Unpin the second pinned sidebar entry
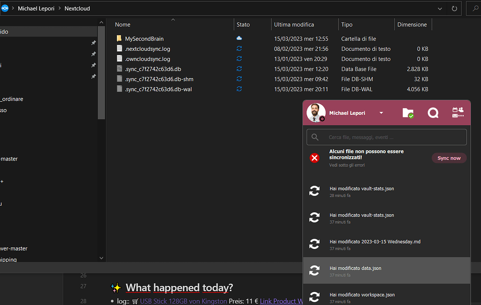Viewport: 481px width, 305px height. (93, 54)
